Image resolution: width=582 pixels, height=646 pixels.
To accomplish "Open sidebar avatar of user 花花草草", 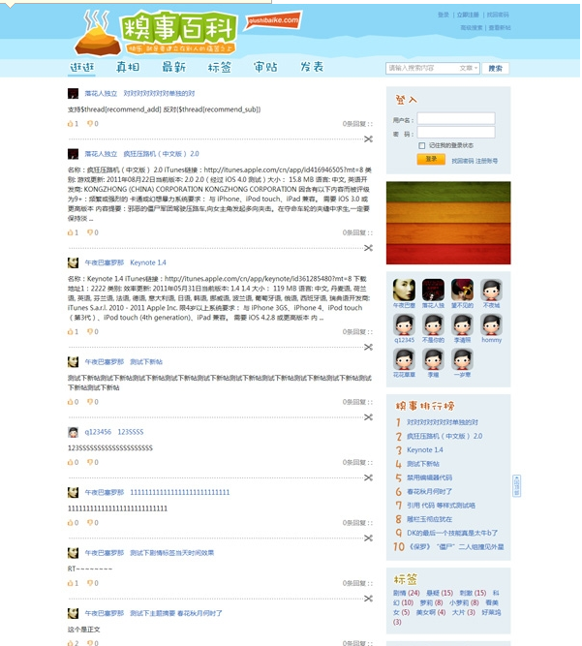I will [x=404, y=359].
